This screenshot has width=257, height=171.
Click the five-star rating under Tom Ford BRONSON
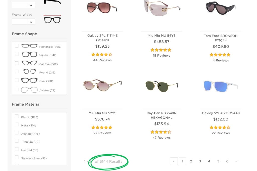220,55
